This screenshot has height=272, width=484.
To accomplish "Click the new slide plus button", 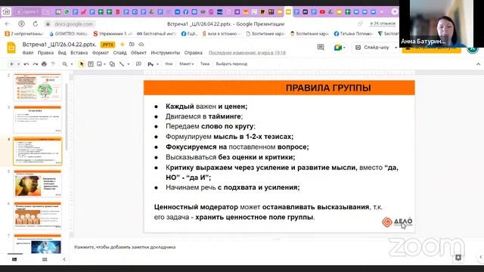I will pos(11,64).
